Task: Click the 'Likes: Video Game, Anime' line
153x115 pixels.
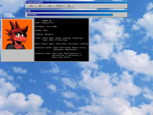Action: click(x=59, y=38)
